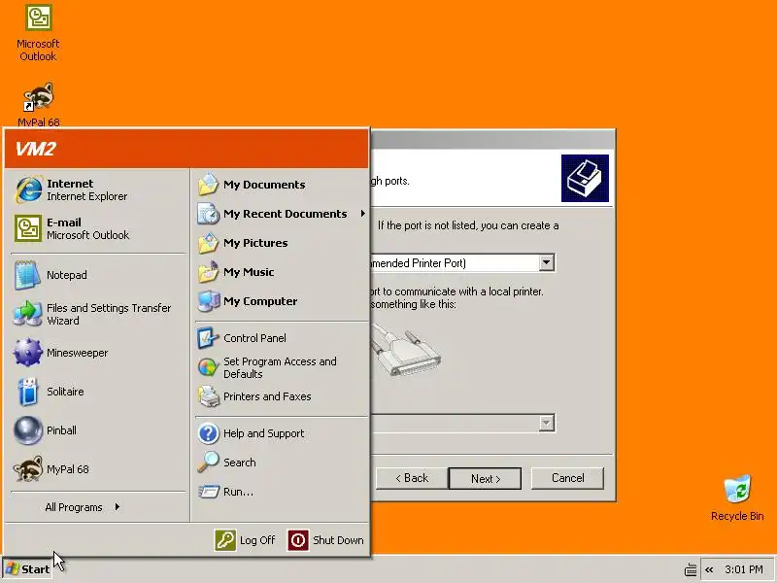Open Set Program Access and Defaults
777x583 pixels.
tap(281, 368)
